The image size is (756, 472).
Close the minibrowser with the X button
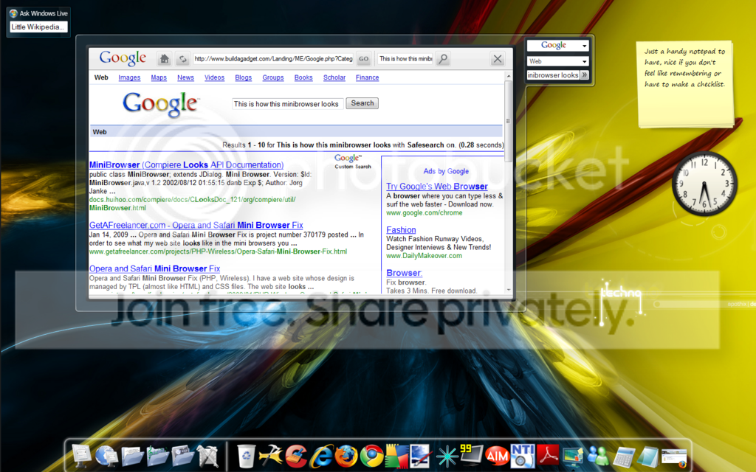coord(498,59)
